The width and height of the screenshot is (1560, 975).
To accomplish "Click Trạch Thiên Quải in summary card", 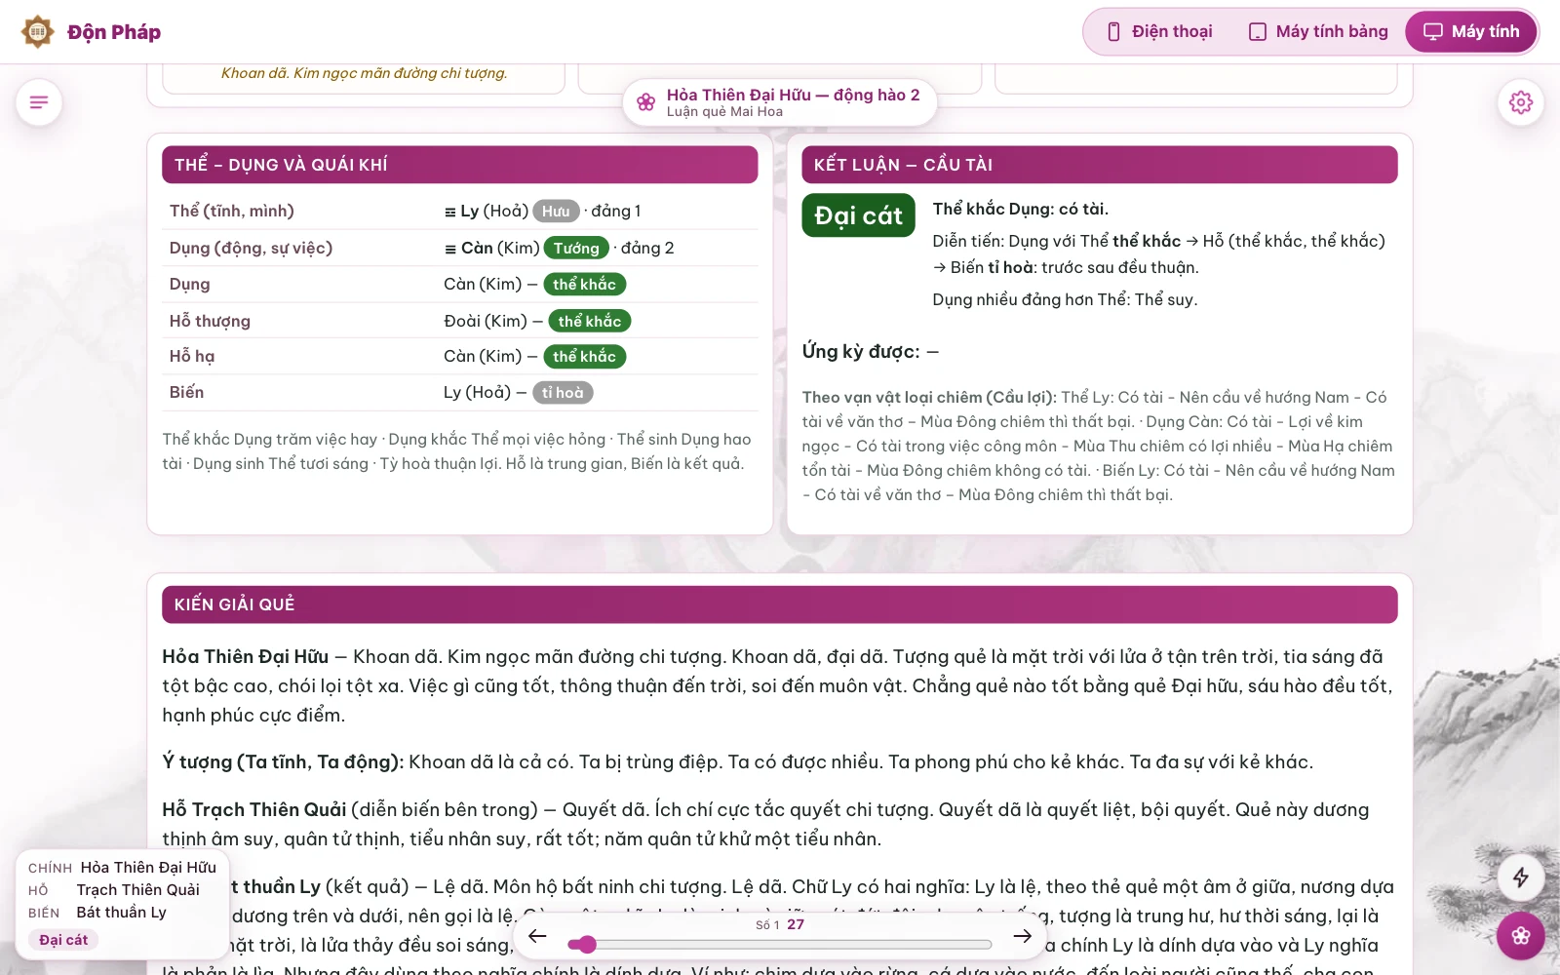I will (138, 890).
